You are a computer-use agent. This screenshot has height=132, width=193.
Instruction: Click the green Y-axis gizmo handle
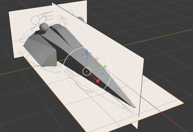click(105, 67)
